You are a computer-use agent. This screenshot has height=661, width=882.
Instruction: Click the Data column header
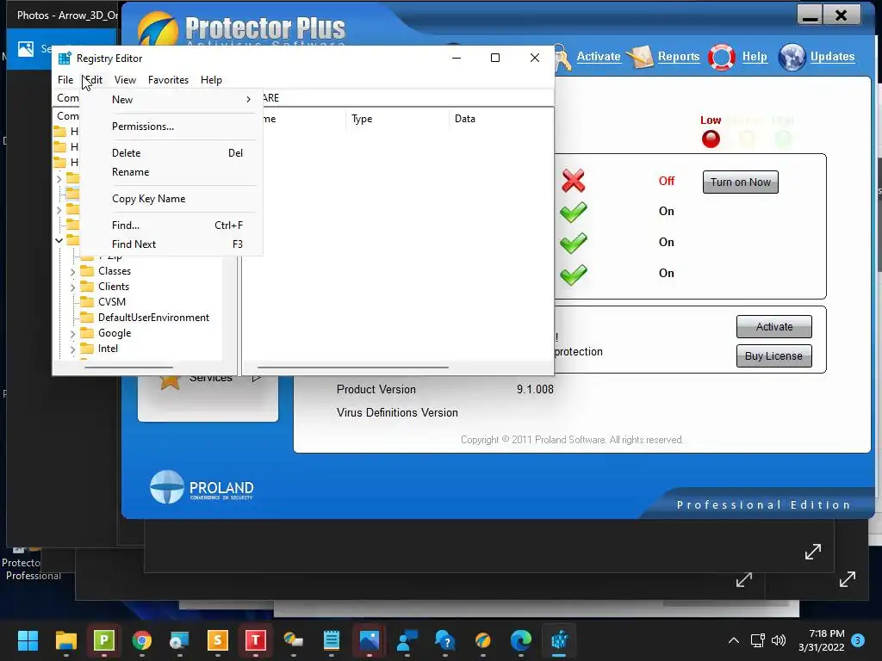500,119
